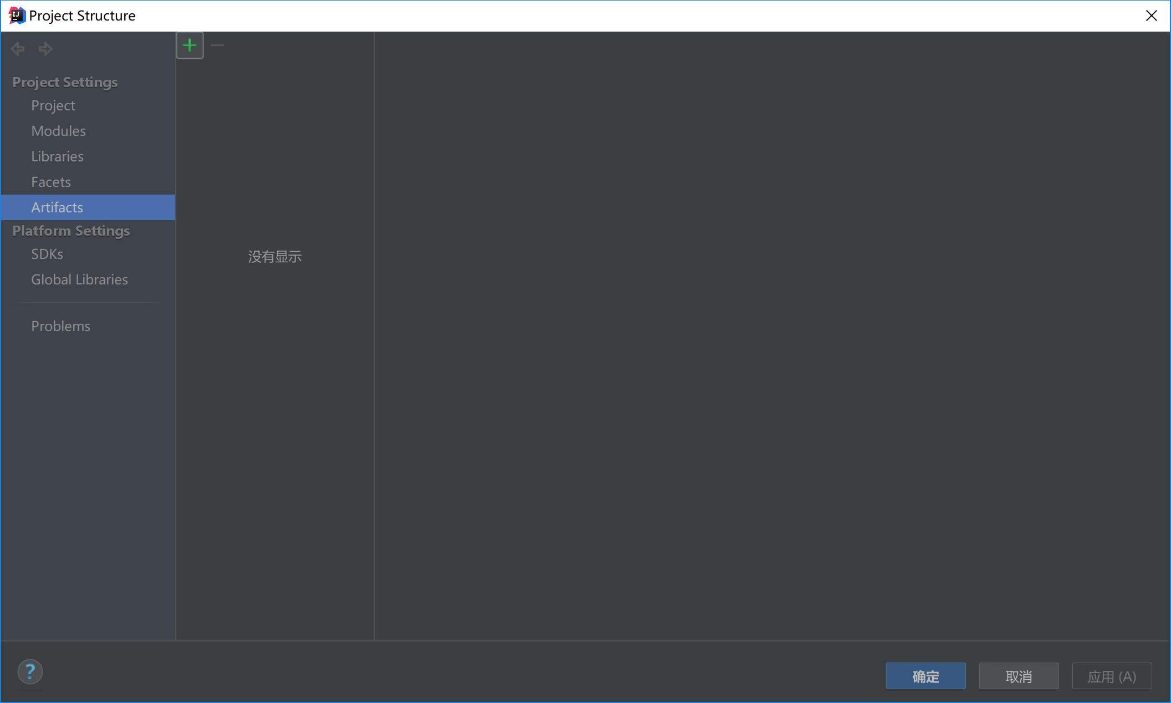Click the forward navigation arrow icon
1171x703 pixels.
tap(46, 48)
